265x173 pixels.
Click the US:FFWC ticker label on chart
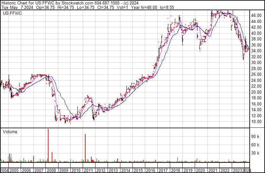(11, 13)
